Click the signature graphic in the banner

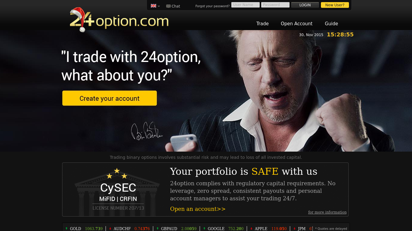[x=147, y=131]
